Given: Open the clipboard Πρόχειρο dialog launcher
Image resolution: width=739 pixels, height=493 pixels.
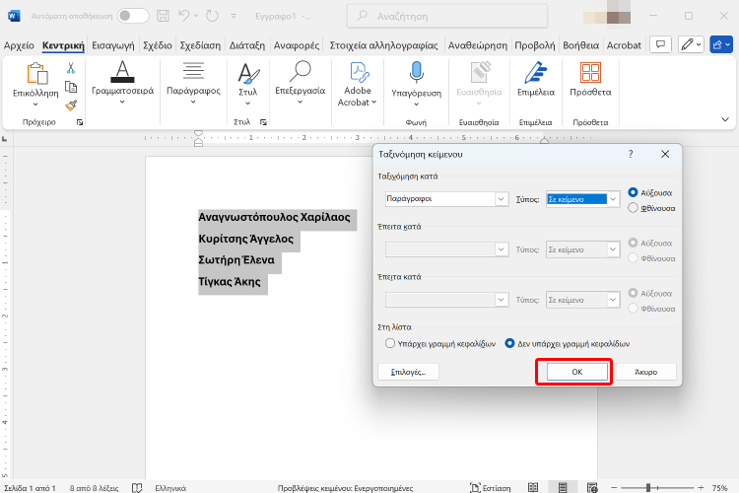Looking at the screenshot, I should tap(80, 122).
